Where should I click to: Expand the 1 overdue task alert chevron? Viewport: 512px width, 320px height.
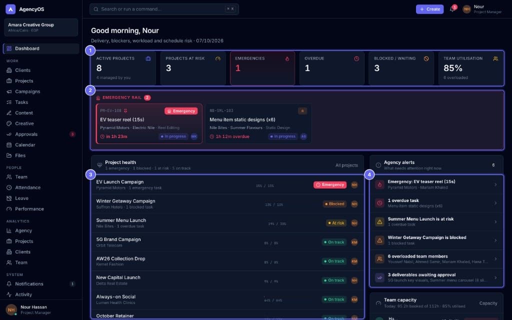[x=495, y=203]
